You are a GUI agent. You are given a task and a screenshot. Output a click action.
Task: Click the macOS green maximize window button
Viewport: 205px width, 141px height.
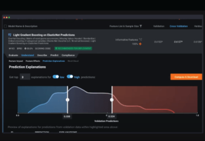(x=9, y=17)
